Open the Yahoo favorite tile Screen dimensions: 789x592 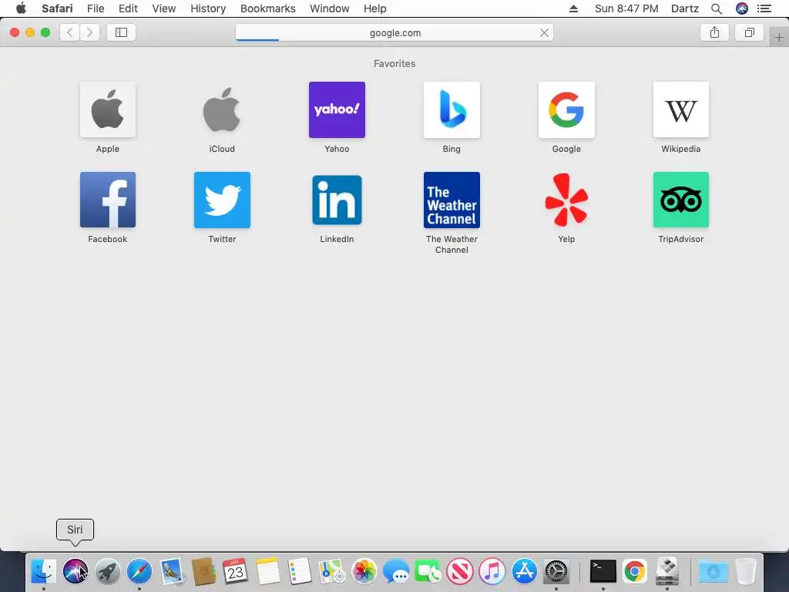[x=337, y=109]
